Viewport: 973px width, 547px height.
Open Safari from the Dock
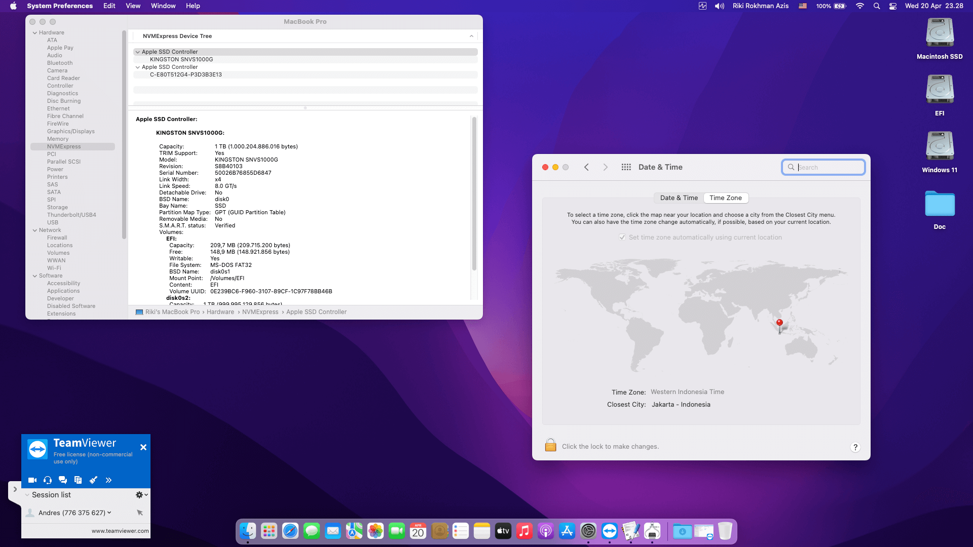[290, 531]
